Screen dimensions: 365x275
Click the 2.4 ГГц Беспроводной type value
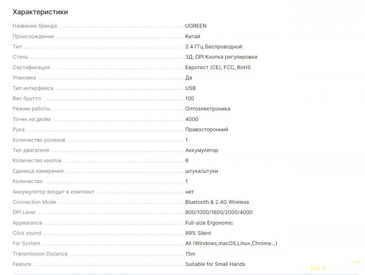point(214,46)
